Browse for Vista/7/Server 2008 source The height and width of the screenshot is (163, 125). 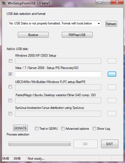tap(112, 74)
